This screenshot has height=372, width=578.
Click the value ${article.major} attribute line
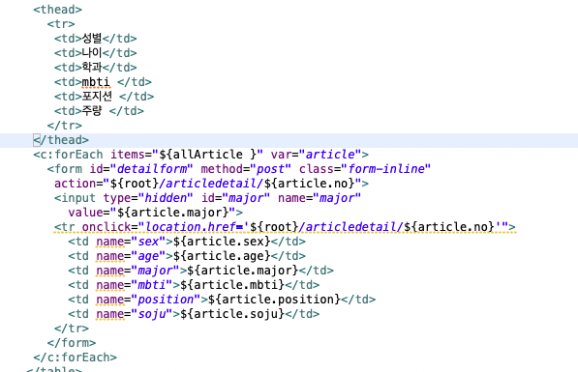pos(156,213)
